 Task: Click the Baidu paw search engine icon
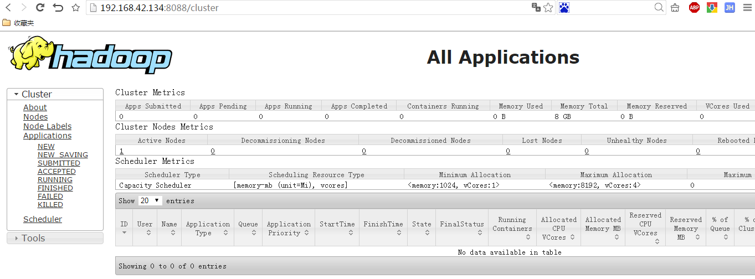click(564, 8)
